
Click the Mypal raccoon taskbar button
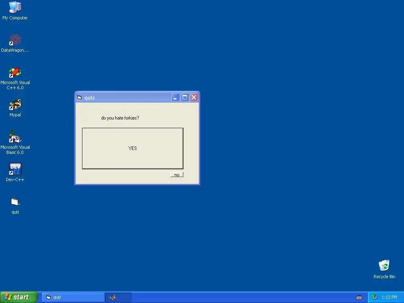pos(118,297)
